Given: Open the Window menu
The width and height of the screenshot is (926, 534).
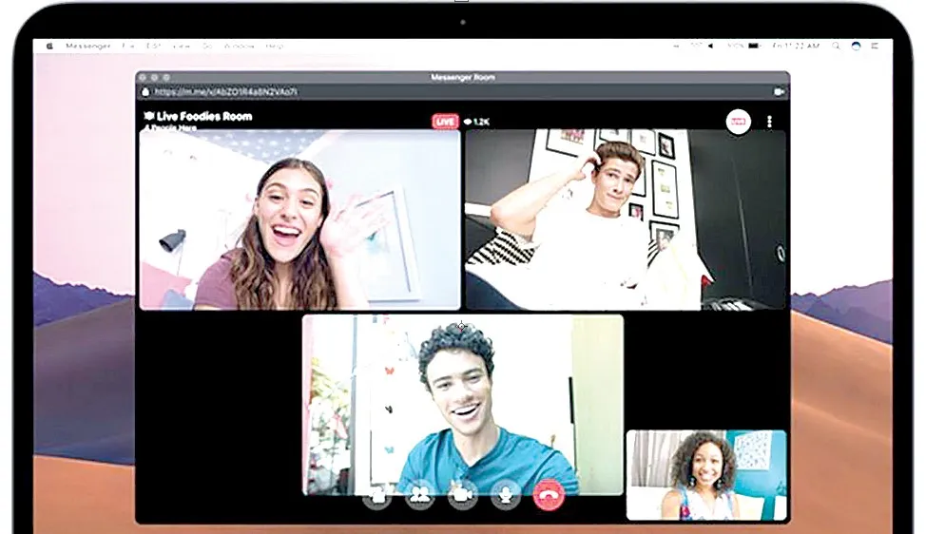Looking at the screenshot, I should pos(240,46).
